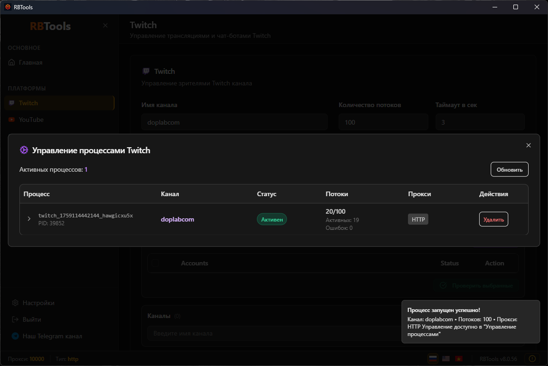Switch language to US English flag

click(x=445, y=359)
